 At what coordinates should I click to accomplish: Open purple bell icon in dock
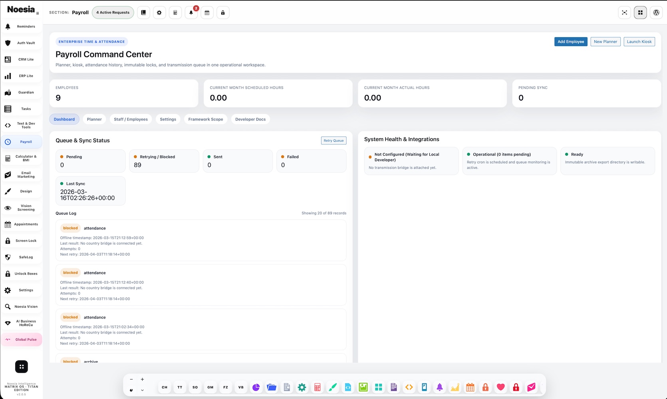[440, 387]
